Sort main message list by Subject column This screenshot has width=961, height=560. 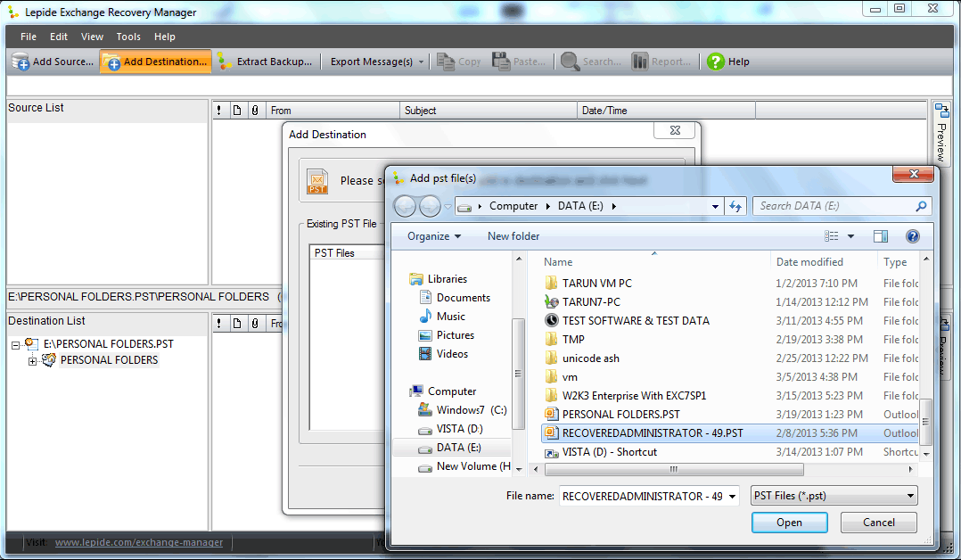488,111
